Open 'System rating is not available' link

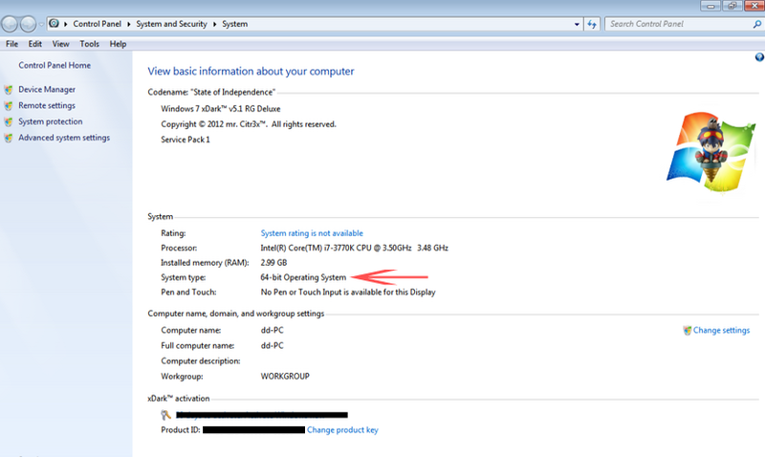point(312,233)
